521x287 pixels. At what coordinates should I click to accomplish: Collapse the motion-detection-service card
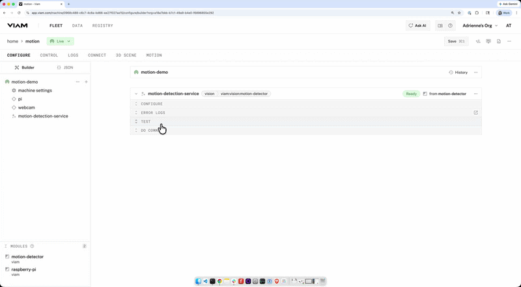pos(136,94)
